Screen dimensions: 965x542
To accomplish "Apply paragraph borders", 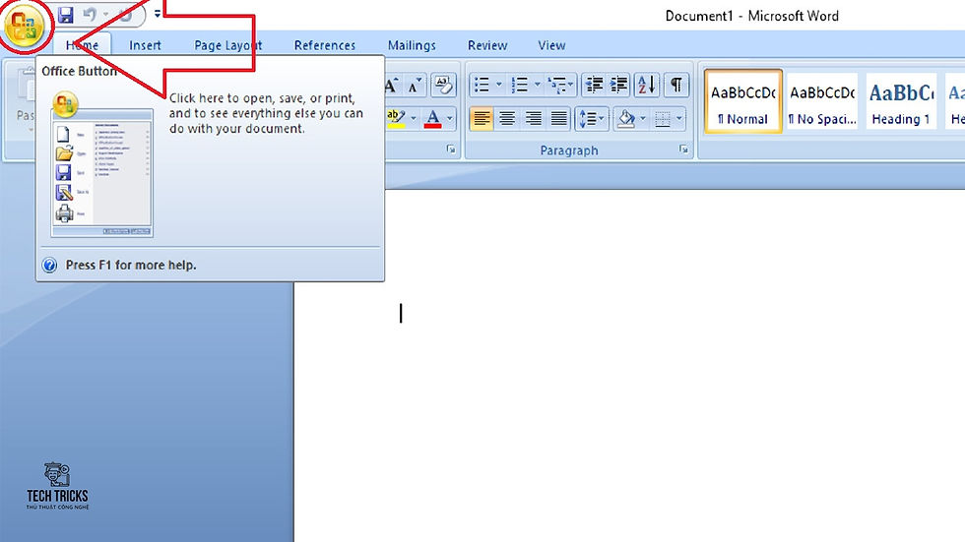I will pos(662,118).
